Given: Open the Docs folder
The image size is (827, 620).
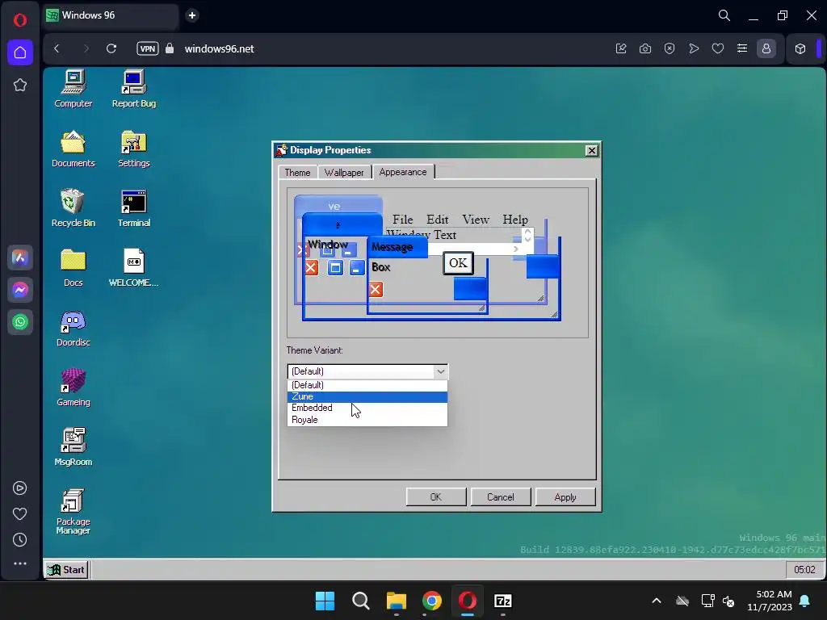Looking at the screenshot, I should (73, 268).
